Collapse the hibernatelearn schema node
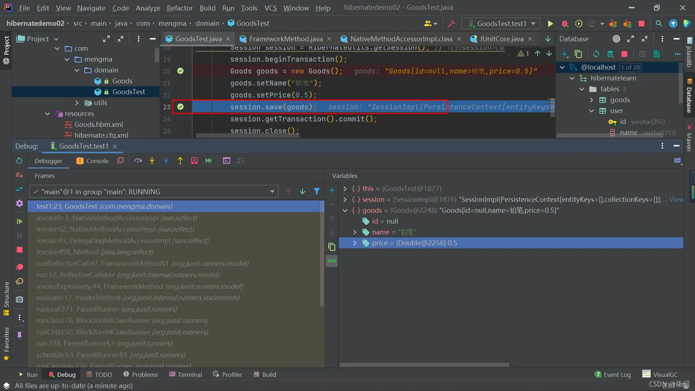The width and height of the screenshot is (695, 391). click(x=572, y=78)
